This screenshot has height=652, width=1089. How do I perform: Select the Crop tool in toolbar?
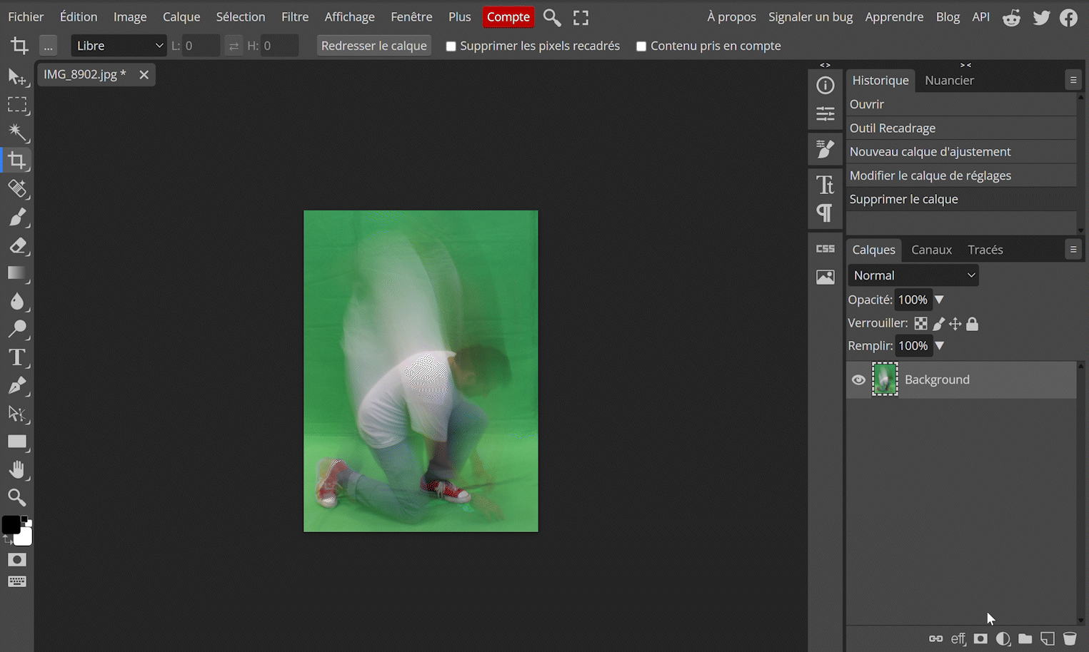17,161
